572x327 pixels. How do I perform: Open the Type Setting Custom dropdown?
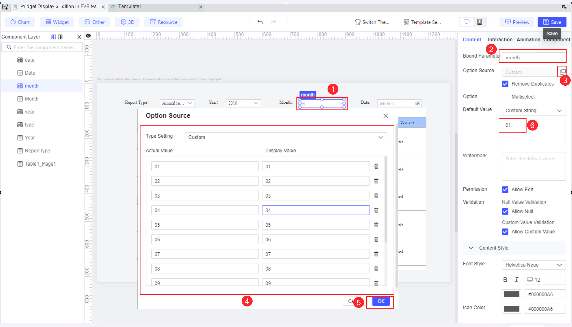(x=286, y=137)
